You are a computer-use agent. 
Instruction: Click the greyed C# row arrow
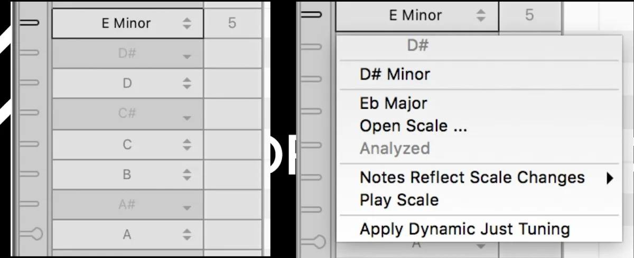(187, 118)
